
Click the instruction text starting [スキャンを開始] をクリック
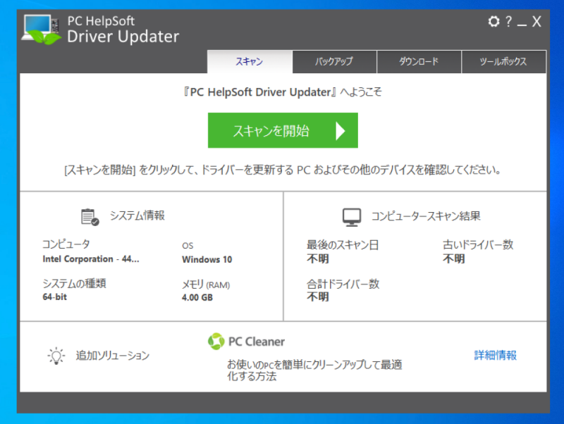pos(283,170)
